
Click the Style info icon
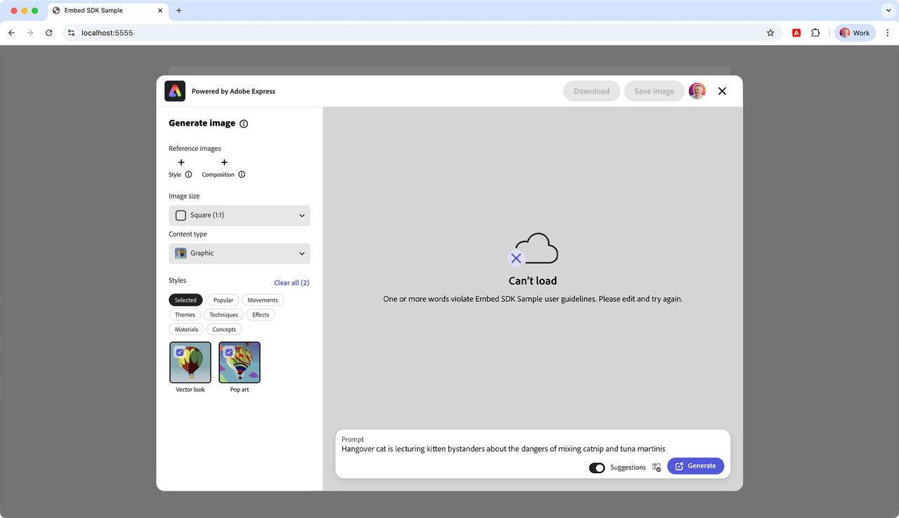[188, 175]
